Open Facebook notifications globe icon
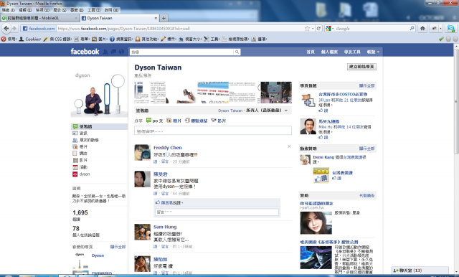 (121, 52)
